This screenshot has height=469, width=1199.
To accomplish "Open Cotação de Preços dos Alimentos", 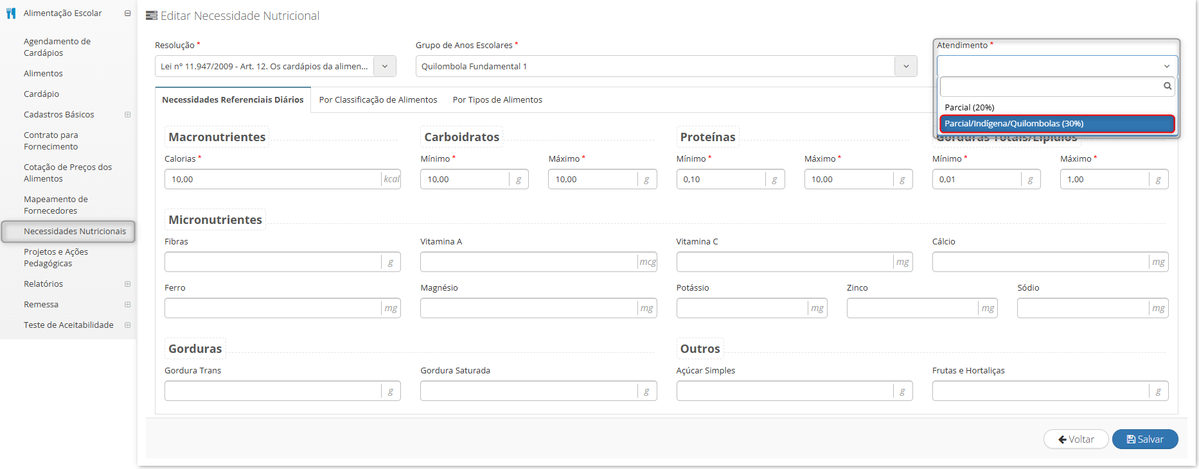I will pos(67,173).
